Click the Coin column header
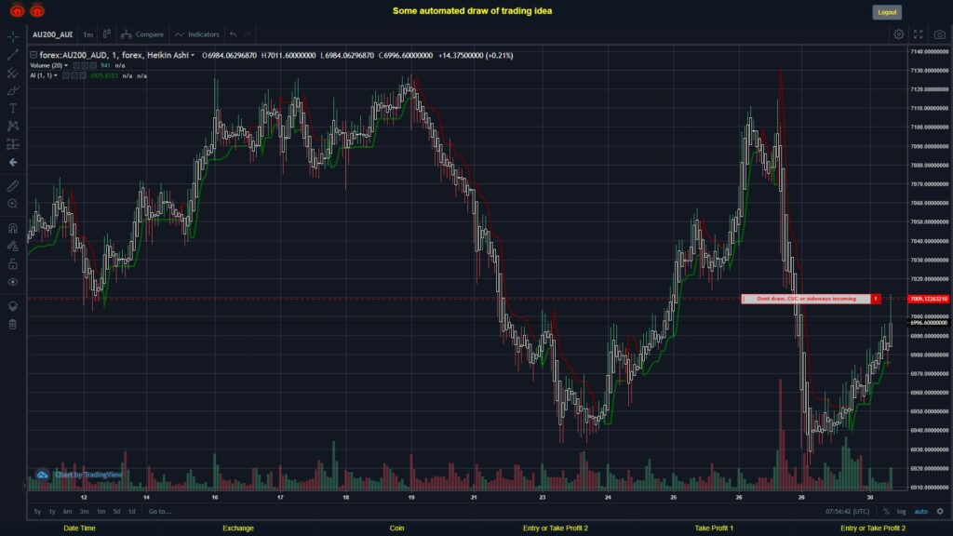The height and width of the screenshot is (536, 953). [396, 529]
